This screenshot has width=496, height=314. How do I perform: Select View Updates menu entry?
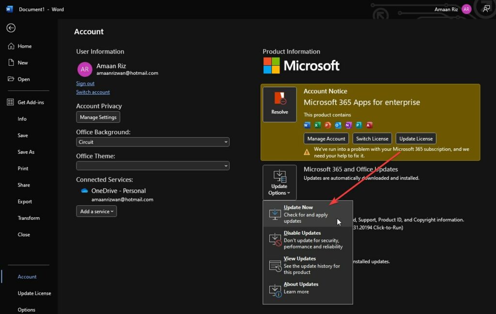pos(308,265)
